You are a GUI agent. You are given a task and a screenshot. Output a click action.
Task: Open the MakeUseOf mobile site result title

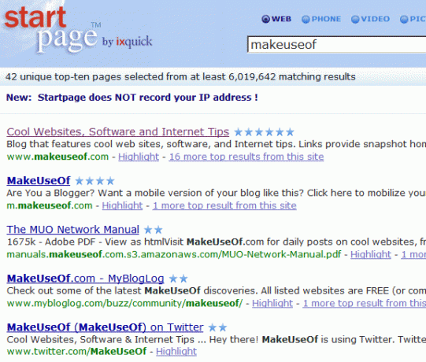pos(39,180)
